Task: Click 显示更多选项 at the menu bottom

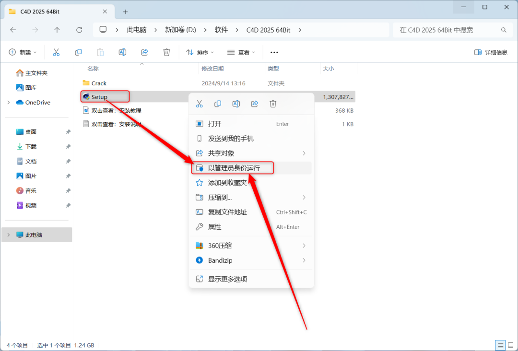Action: tap(227, 279)
